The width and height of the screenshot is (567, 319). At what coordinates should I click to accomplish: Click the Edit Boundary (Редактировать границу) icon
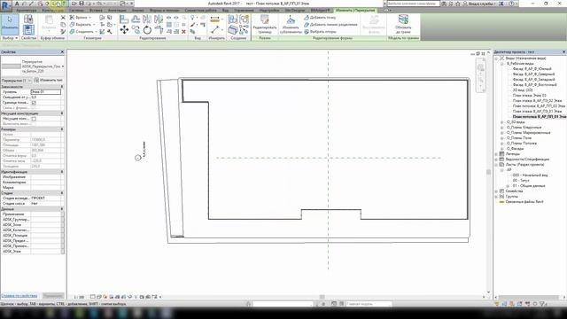[x=265, y=24]
